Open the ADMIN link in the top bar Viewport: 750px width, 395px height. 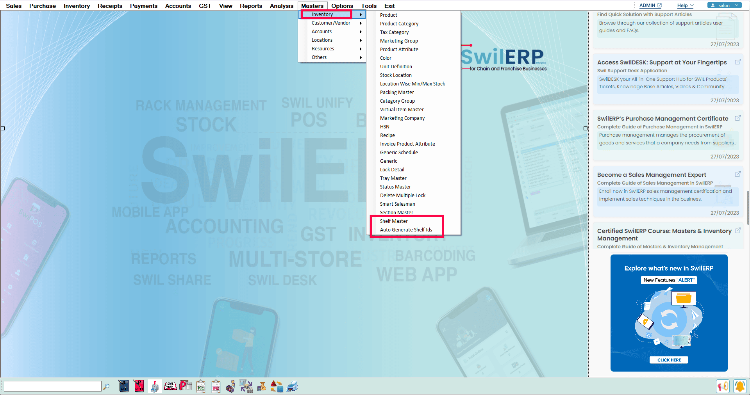pos(650,5)
